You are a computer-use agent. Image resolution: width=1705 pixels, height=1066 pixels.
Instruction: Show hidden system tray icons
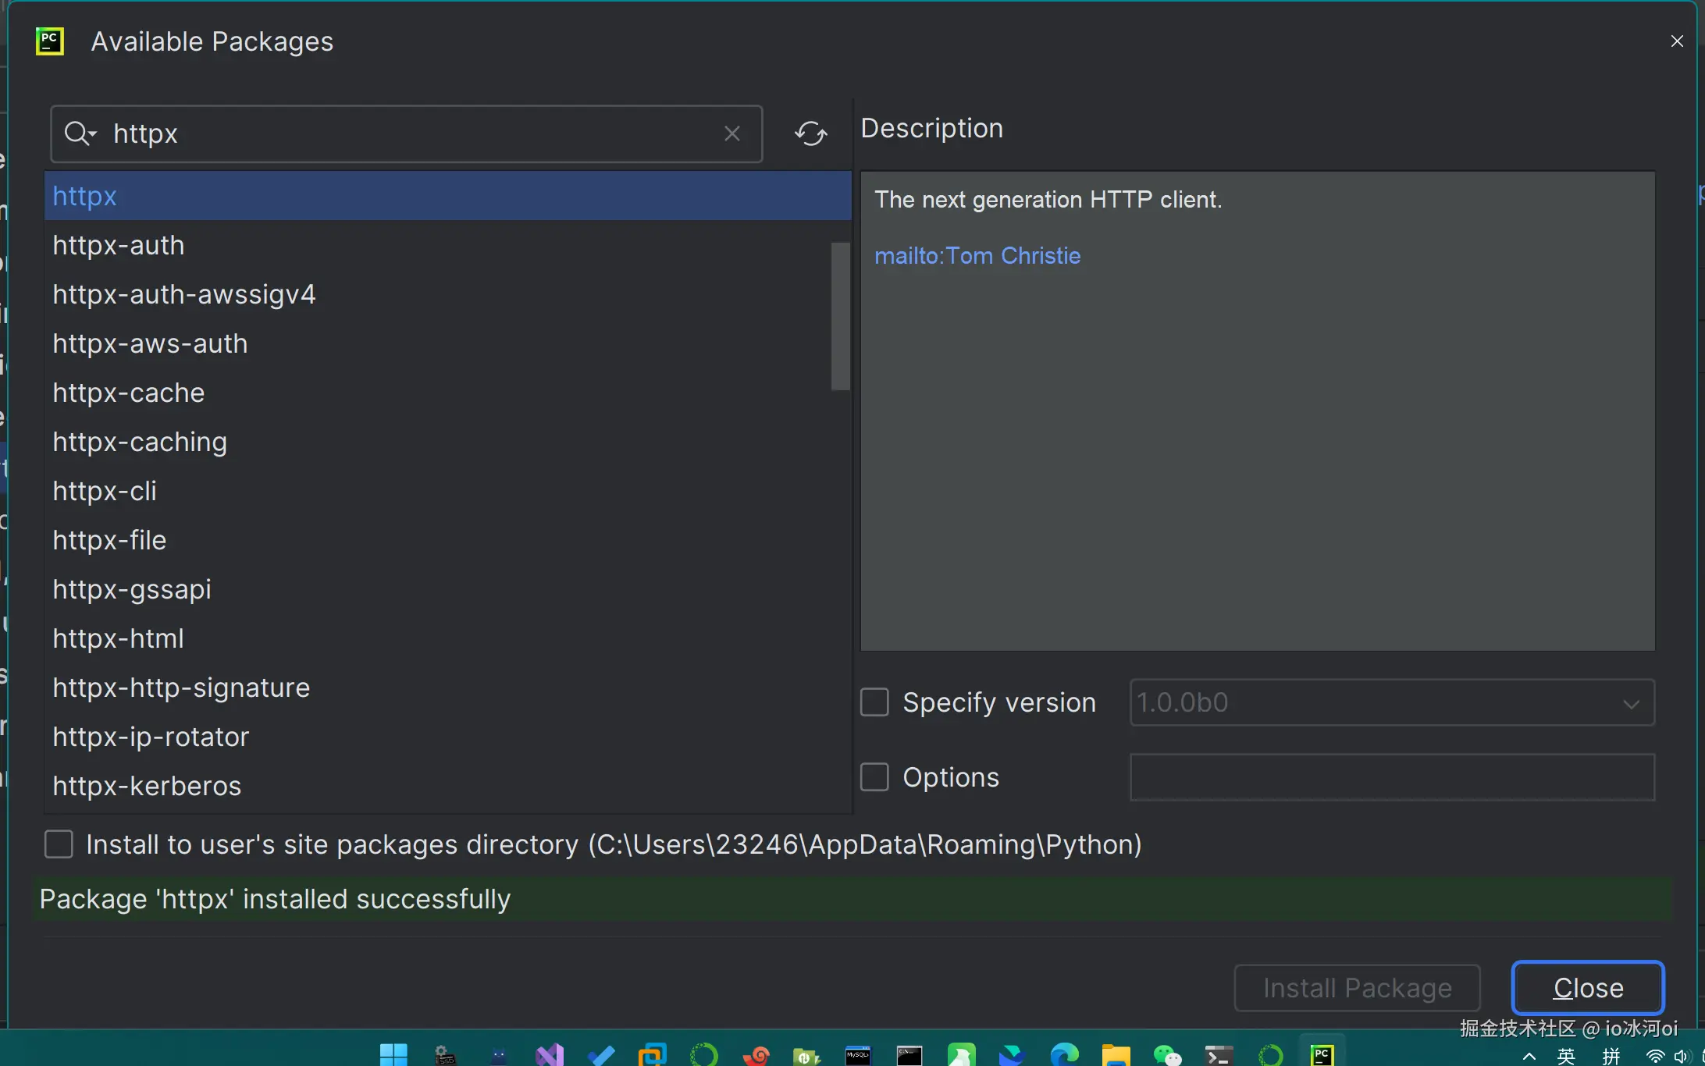pyautogui.click(x=1529, y=1056)
